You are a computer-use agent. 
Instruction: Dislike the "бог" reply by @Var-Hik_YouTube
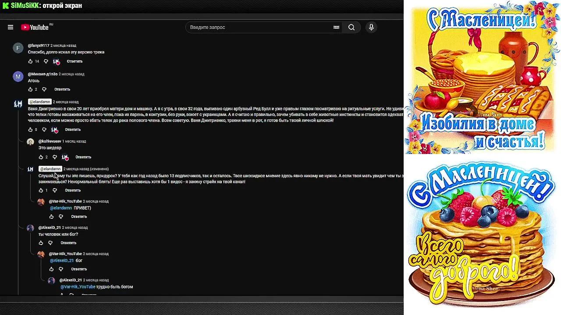(61, 269)
